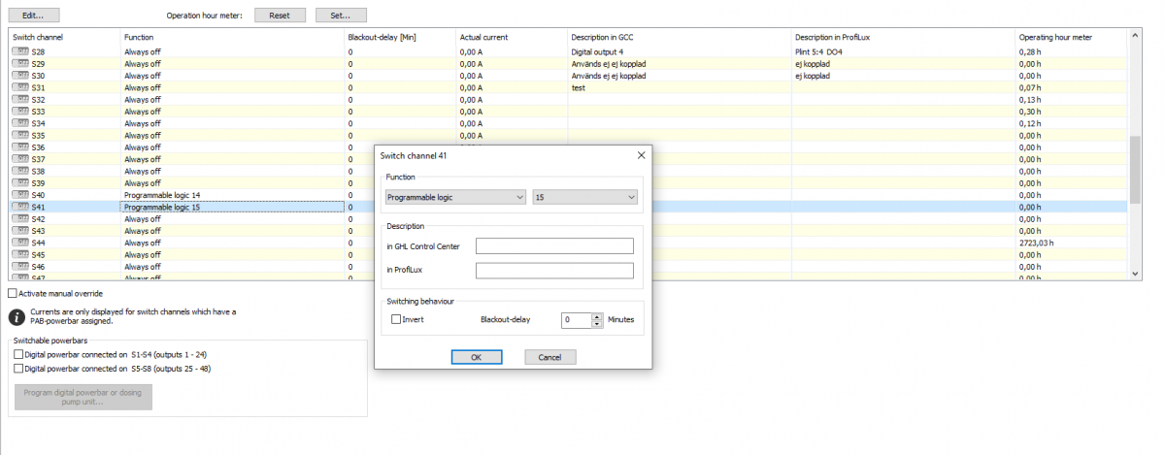Click the scrollbar up arrow of table
Viewport: 1165px width, 455px height.
click(x=1135, y=36)
